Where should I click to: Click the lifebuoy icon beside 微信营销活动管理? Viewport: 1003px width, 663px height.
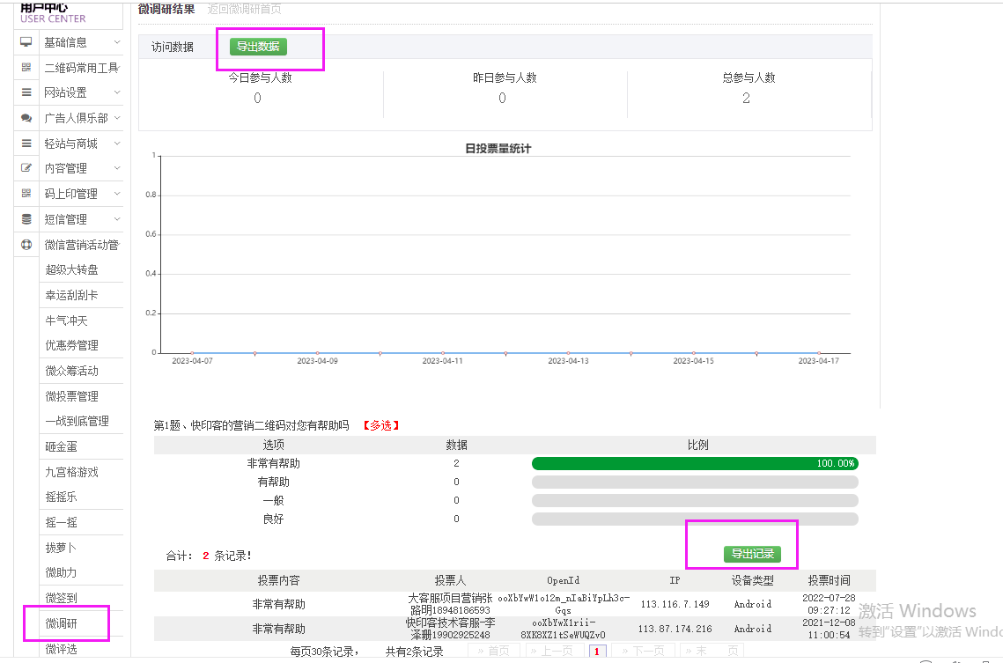[26, 245]
